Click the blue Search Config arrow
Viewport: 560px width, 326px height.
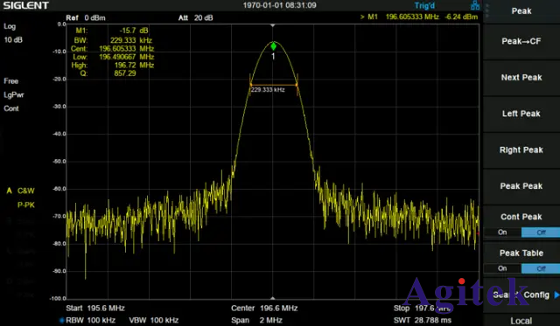[x=556, y=295]
